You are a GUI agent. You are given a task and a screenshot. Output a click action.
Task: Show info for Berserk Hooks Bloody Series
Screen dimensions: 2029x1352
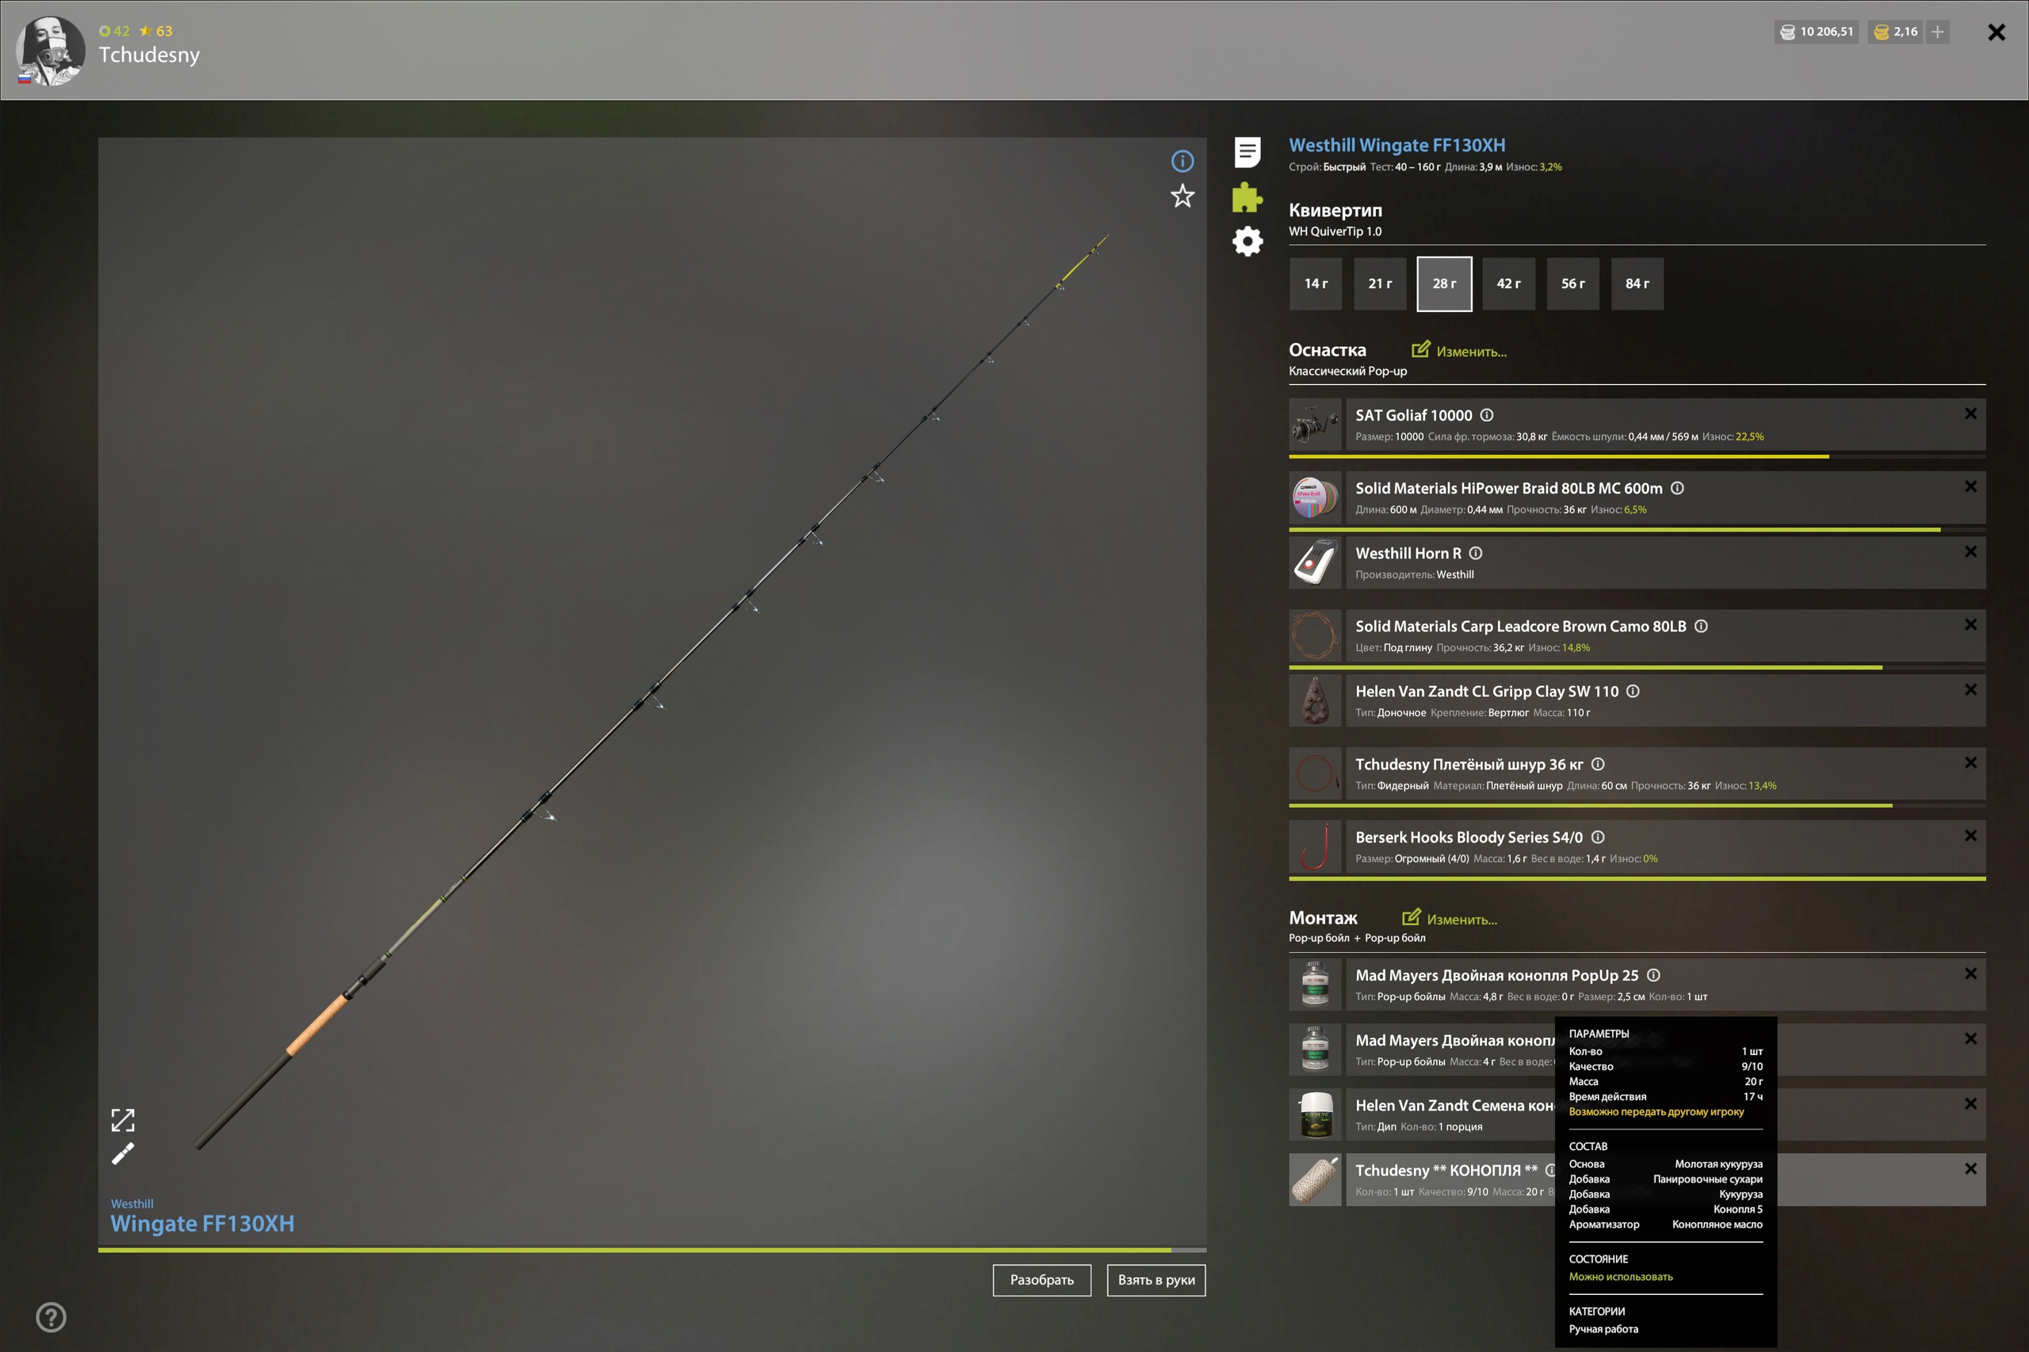[1597, 837]
